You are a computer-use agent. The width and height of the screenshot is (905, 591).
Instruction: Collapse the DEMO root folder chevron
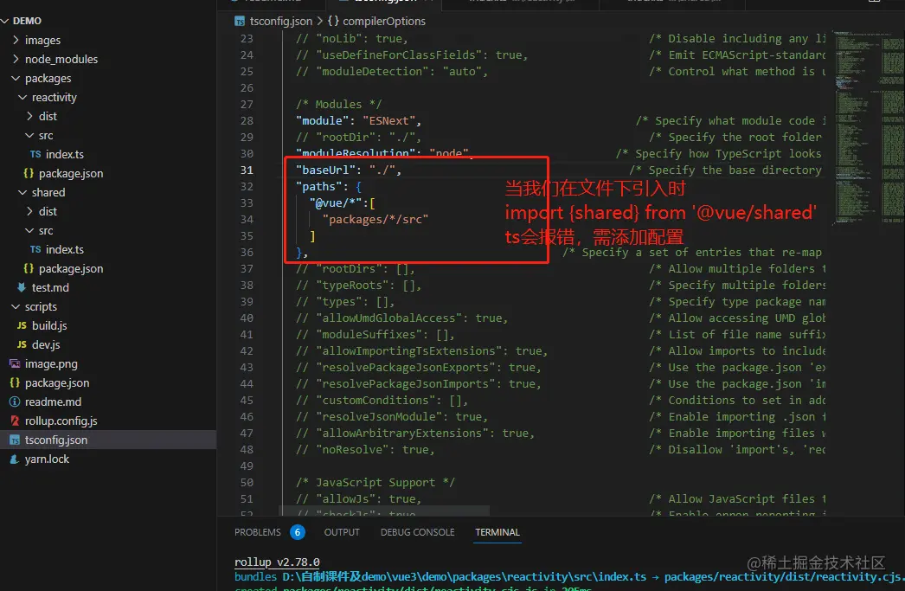[x=5, y=21]
